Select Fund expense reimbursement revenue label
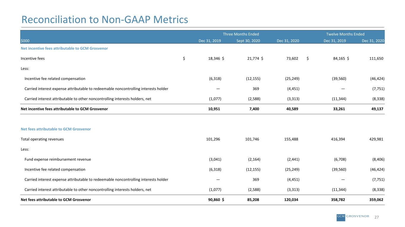 pos(58,159)
